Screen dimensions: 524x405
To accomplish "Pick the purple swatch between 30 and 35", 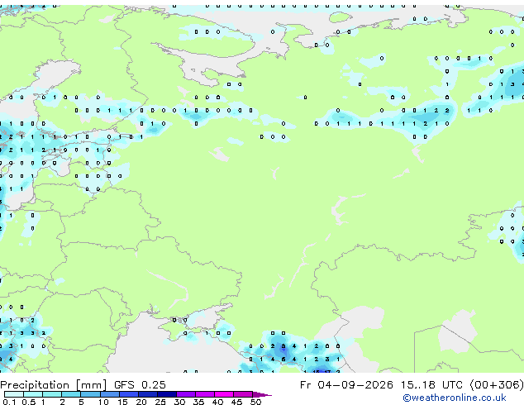I will pos(186,394).
